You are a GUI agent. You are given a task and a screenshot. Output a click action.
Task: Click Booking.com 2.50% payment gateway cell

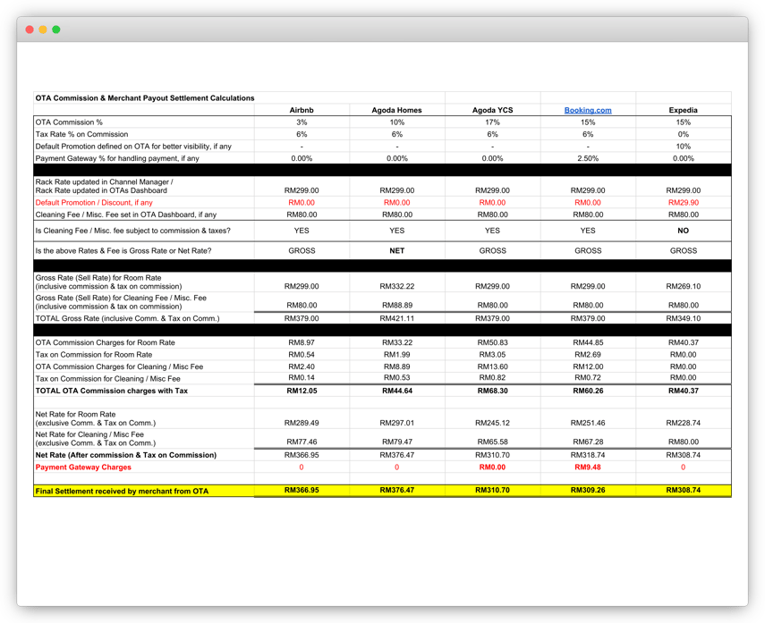[x=588, y=158]
